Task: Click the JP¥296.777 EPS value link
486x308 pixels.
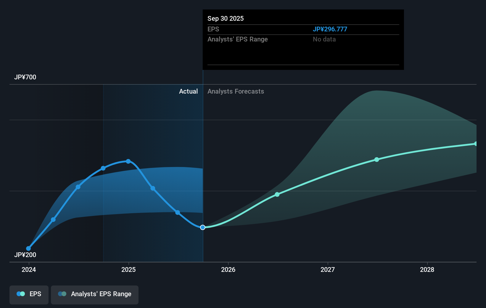Action: tap(330, 29)
